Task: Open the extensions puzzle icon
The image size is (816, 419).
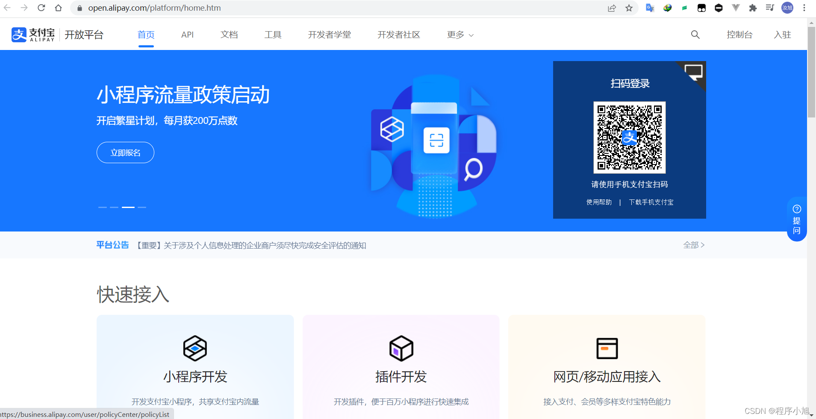Action: [x=753, y=8]
